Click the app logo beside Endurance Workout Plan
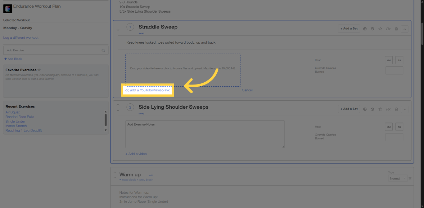 pos(8,9)
